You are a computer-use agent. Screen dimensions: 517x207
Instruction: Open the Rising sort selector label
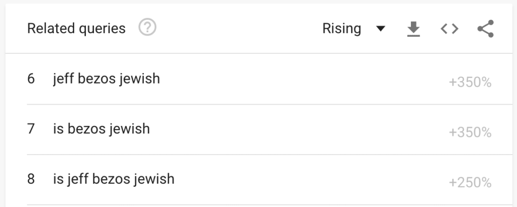(342, 29)
